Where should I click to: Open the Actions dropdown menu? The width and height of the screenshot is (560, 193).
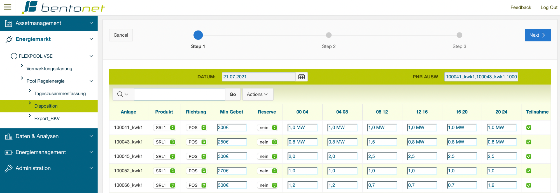pos(257,94)
